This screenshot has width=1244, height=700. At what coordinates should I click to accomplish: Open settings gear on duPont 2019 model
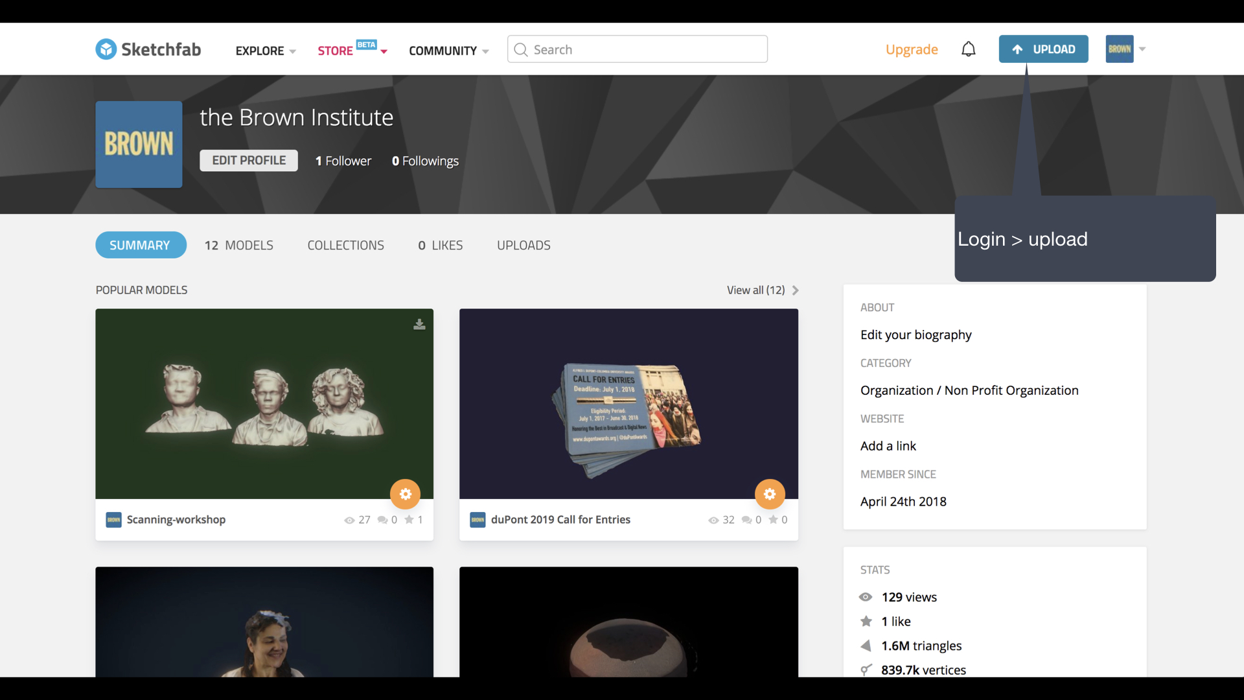point(770,495)
